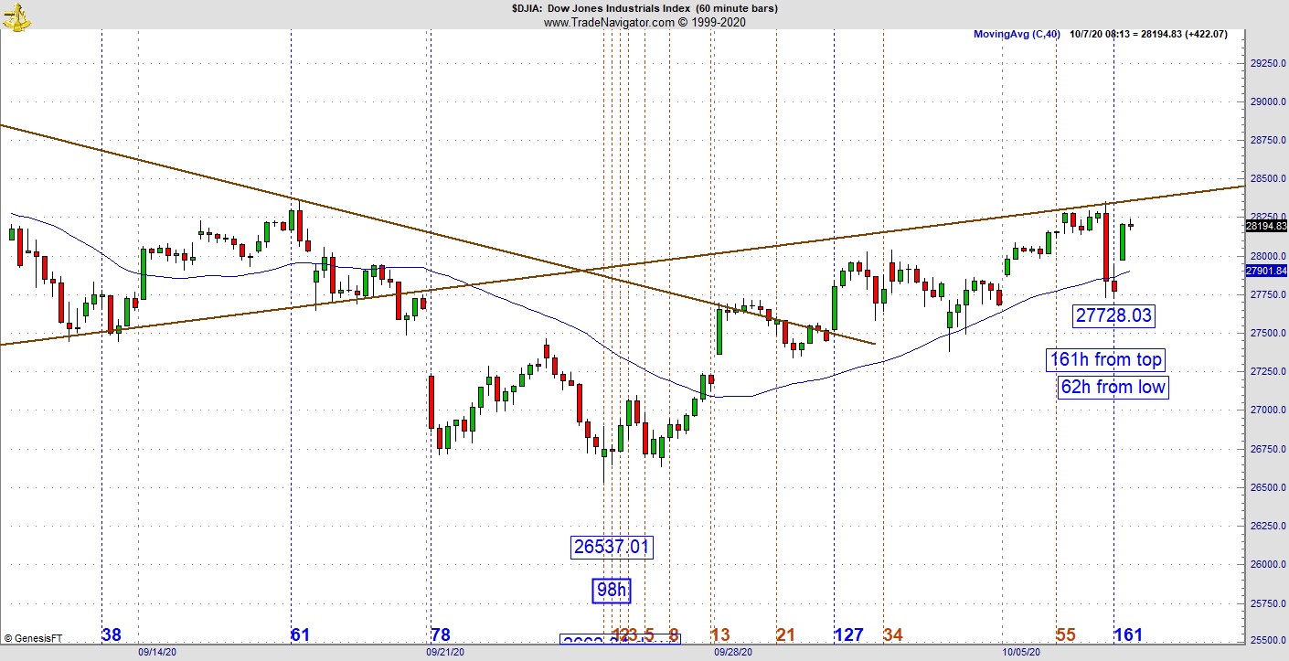Select the MovingAvg (C,40) indicator label
The height and width of the screenshot is (661, 1289).
click(x=1016, y=34)
